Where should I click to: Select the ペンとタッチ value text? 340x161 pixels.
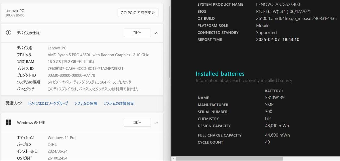pos(93,89)
